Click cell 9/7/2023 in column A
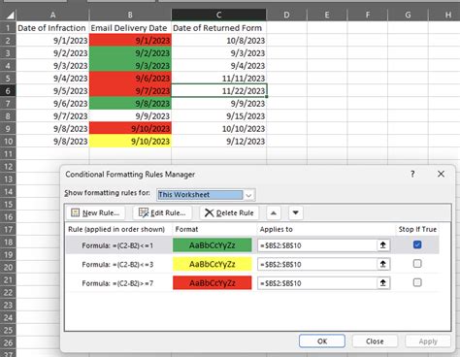Image resolution: width=460 pixels, height=357 pixels. click(x=52, y=116)
